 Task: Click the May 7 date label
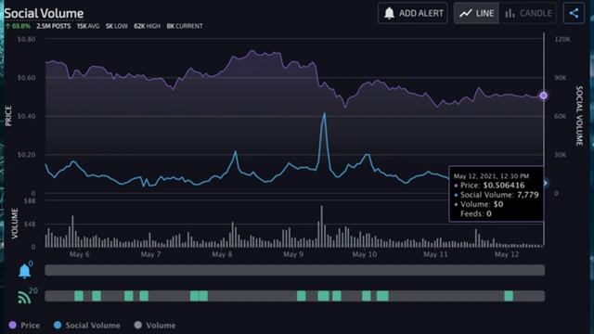150,254
